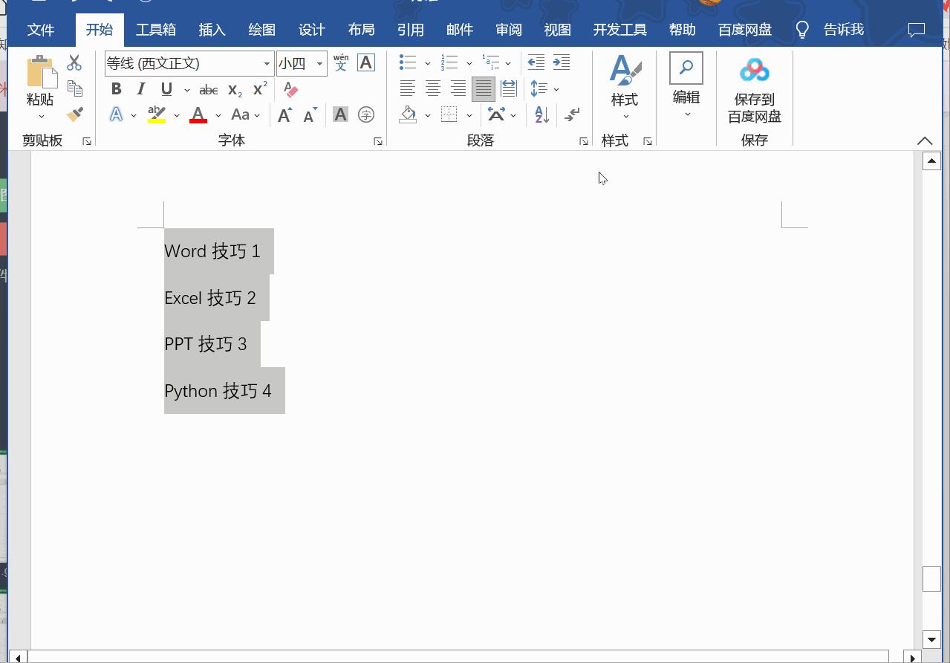Apply red font color using the color swatch
Image resolution: width=950 pixels, height=663 pixels.
pyautogui.click(x=198, y=114)
